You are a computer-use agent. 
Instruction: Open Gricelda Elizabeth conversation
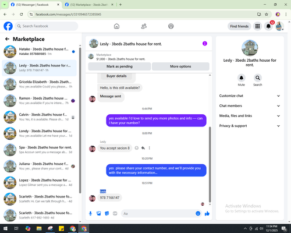tap(40, 84)
